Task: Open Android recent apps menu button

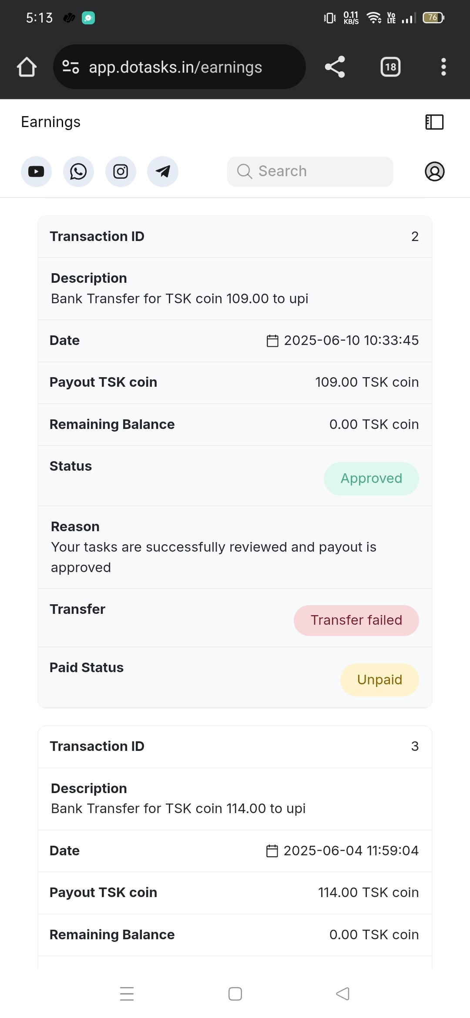Action: [127, 994]
